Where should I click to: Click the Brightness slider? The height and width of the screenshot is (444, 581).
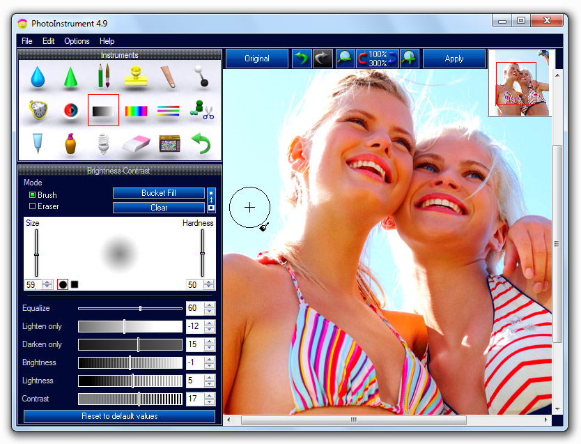[130, 363]
